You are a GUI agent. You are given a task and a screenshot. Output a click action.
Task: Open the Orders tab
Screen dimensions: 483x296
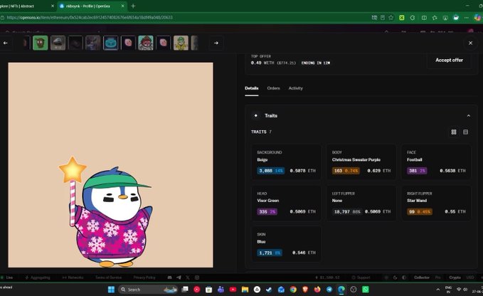click(274, 88)
